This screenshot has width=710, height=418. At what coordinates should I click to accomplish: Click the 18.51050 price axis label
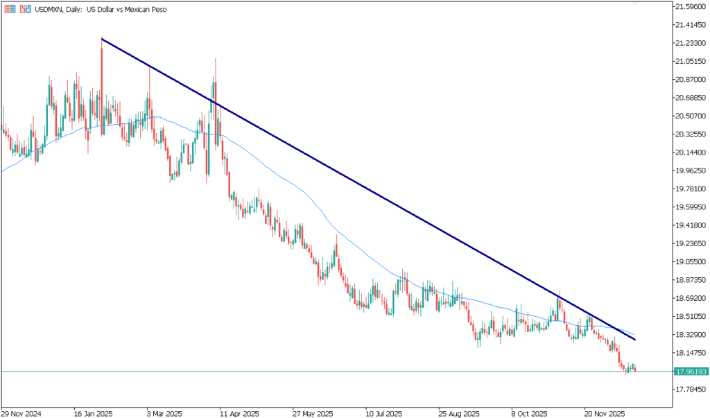click(691, 317)
